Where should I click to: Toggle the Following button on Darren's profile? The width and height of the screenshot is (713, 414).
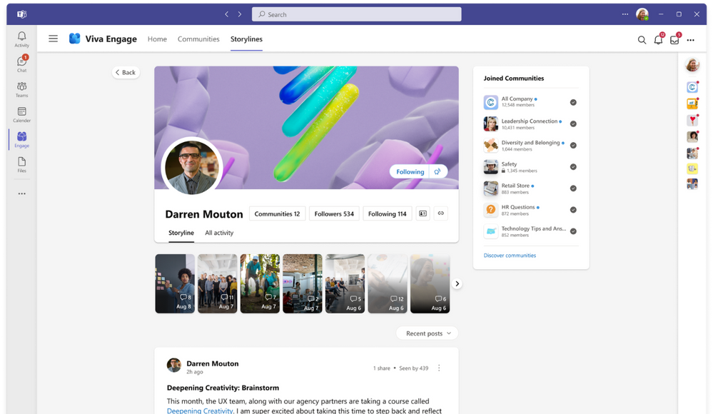410,171
